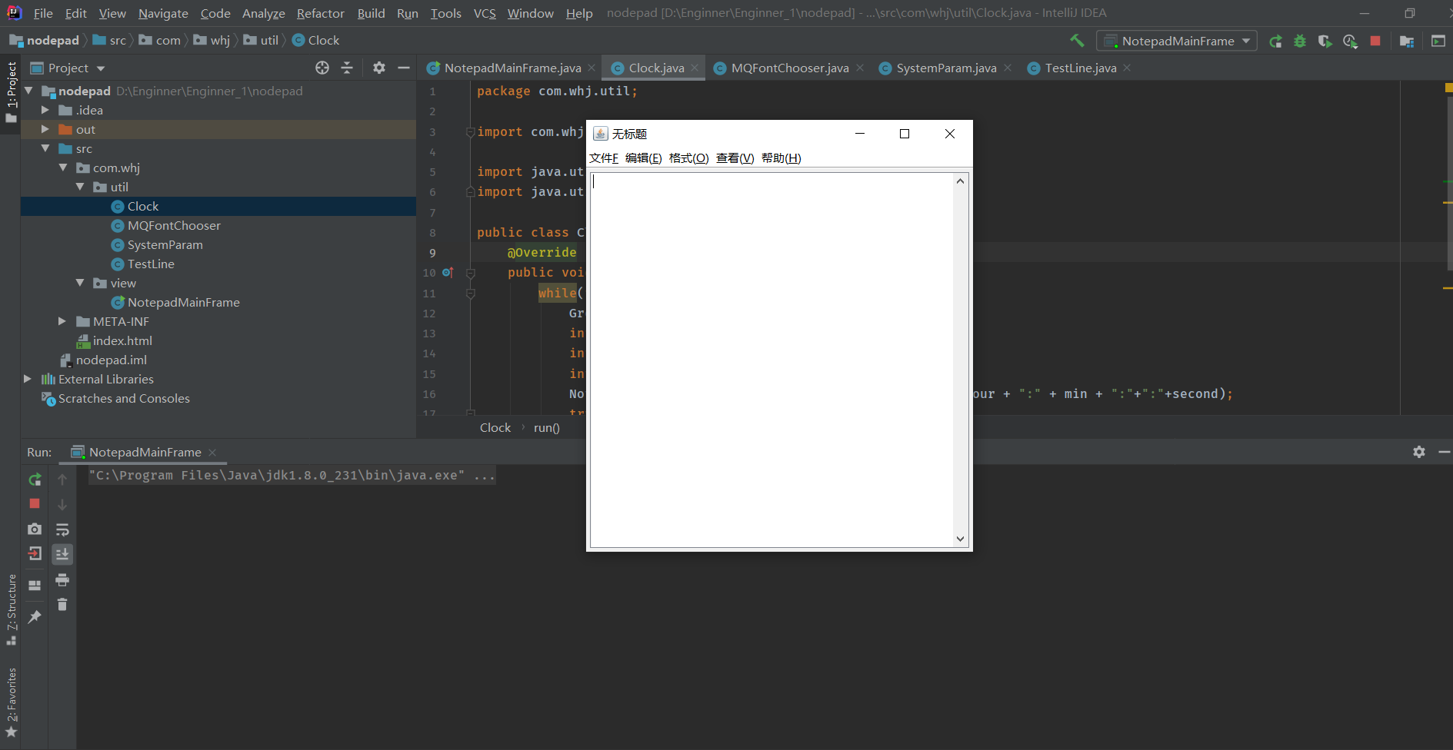1453x750 pixels.
Task: Collapse the nodepad root folder
Action: click(29, 91)
